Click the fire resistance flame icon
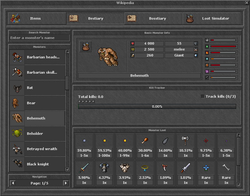250x196 pixels. point(207,52)
